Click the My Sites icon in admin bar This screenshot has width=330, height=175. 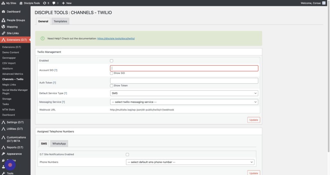(x=3, y=3)
